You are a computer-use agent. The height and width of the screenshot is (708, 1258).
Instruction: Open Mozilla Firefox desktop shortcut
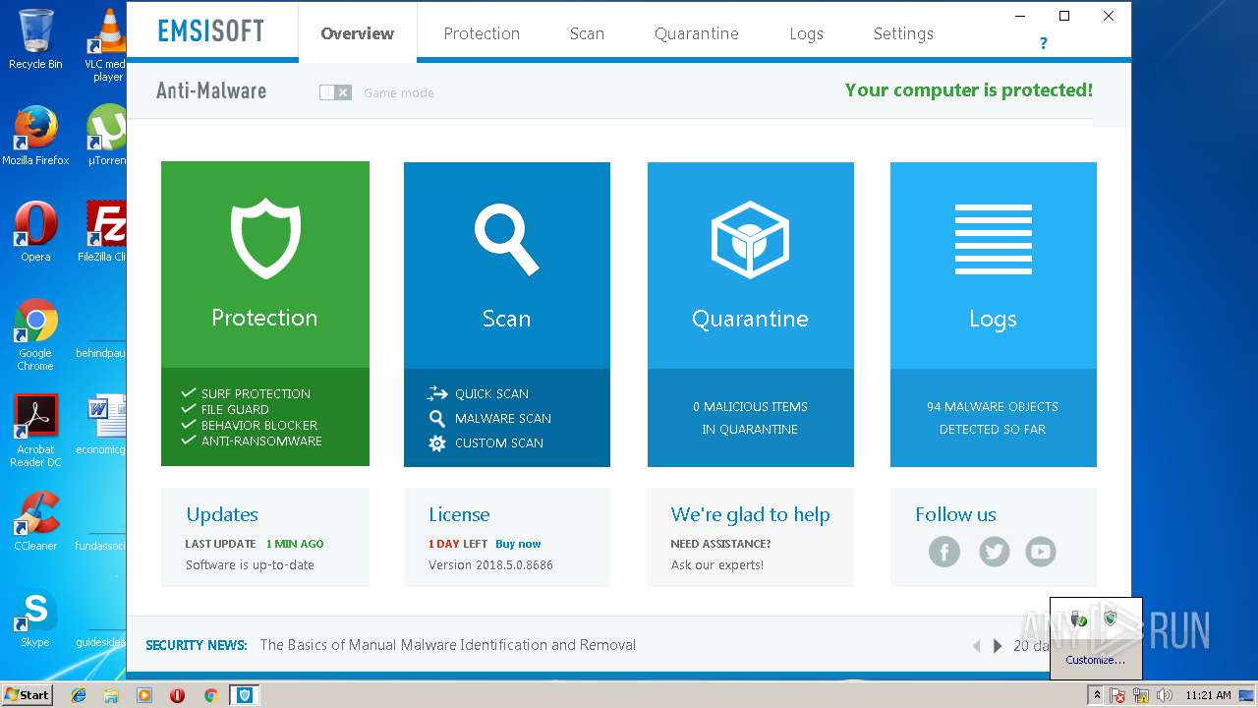pyautogui.click(x=35, y=136)
